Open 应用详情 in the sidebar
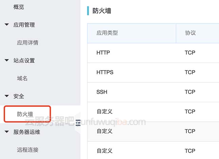The height and width of the screenshot is (159, 219). [x=28, y=42]
